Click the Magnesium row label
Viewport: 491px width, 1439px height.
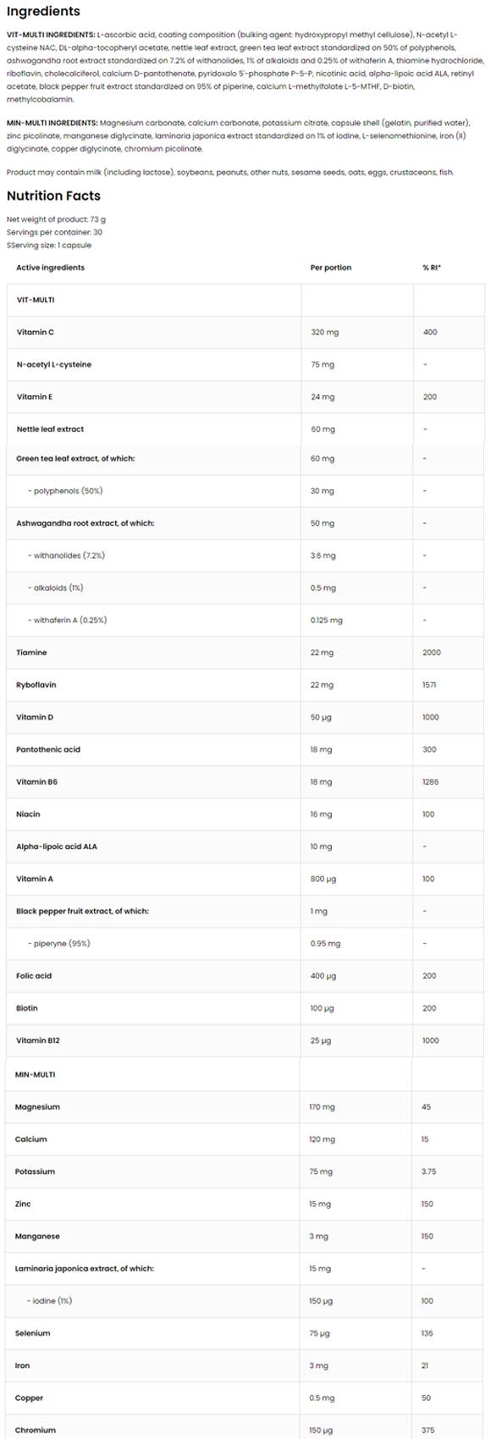point(37,1107)
